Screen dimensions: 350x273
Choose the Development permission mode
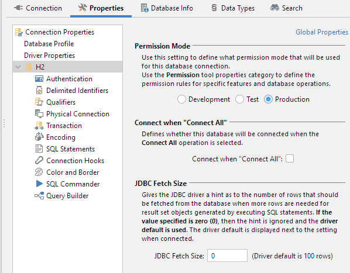pos(181,99)
